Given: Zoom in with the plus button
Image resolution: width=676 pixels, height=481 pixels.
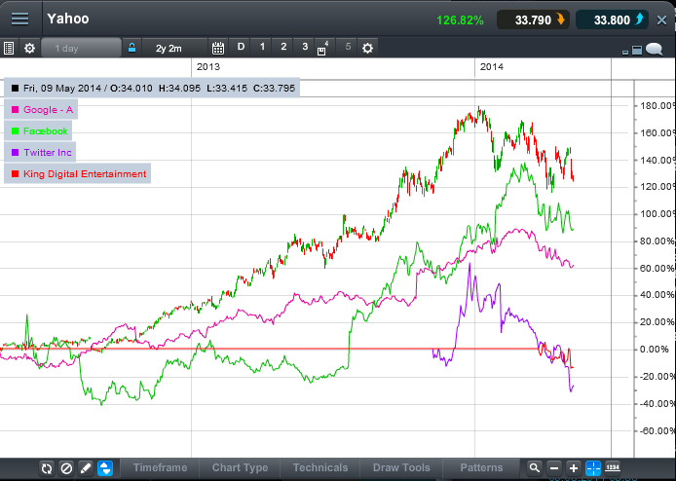Looking at the screenshot, I should [x=574, y=468].
